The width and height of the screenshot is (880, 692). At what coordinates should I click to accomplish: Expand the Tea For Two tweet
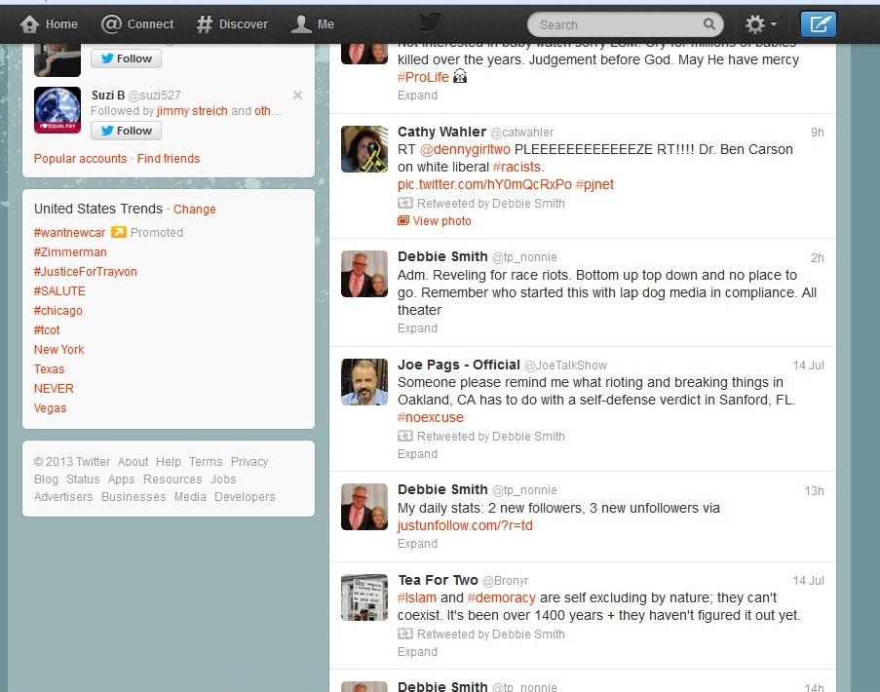click(417, 652)
